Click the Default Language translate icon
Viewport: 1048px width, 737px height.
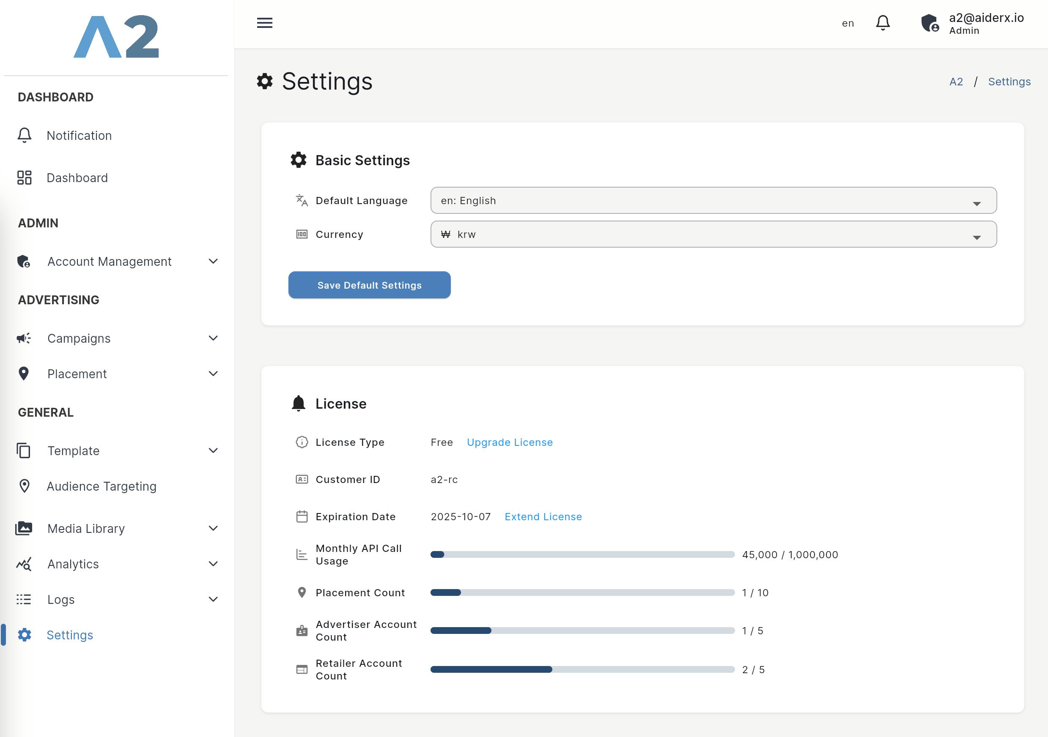coord(302,200)
